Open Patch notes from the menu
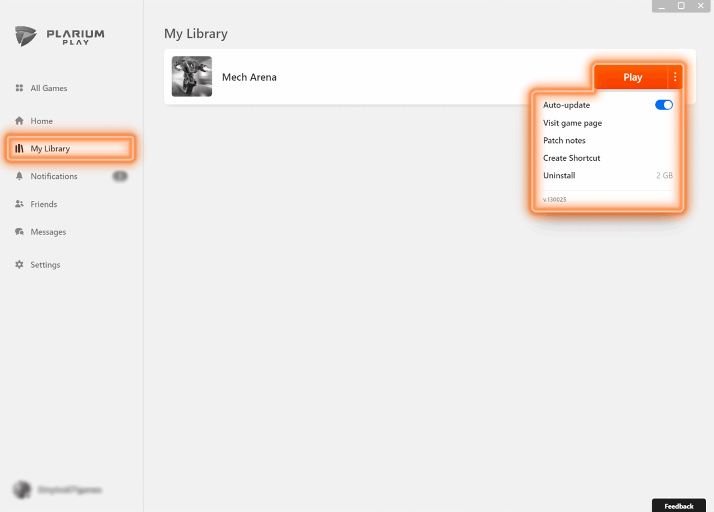 [x=564, y=140]
